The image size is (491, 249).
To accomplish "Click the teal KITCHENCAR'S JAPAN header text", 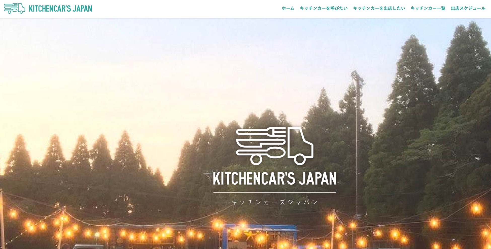I will pyautogui.click(x=60, y=9).
